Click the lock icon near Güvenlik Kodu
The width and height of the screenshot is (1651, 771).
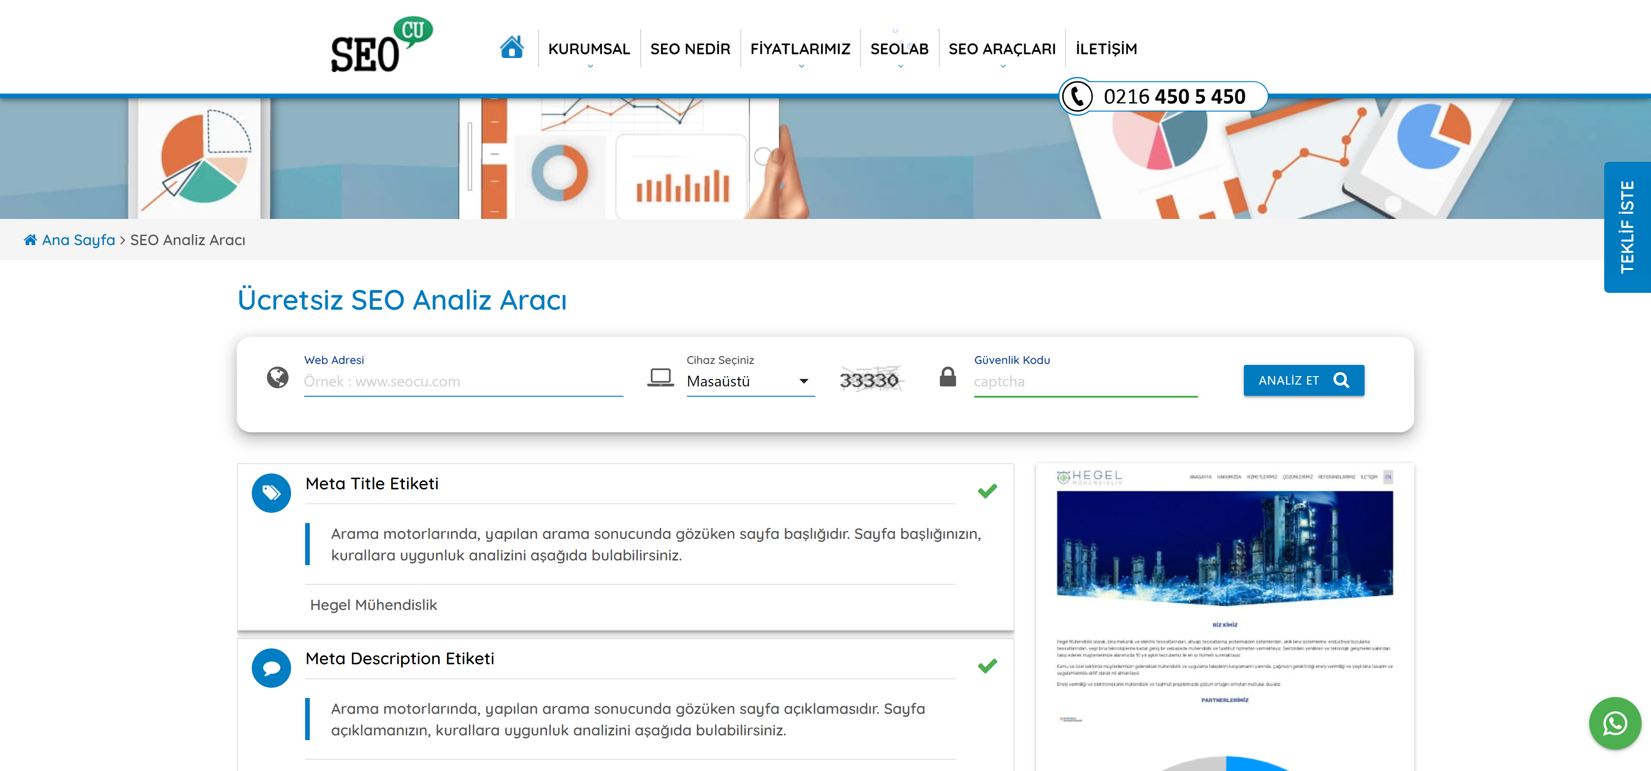947,377
